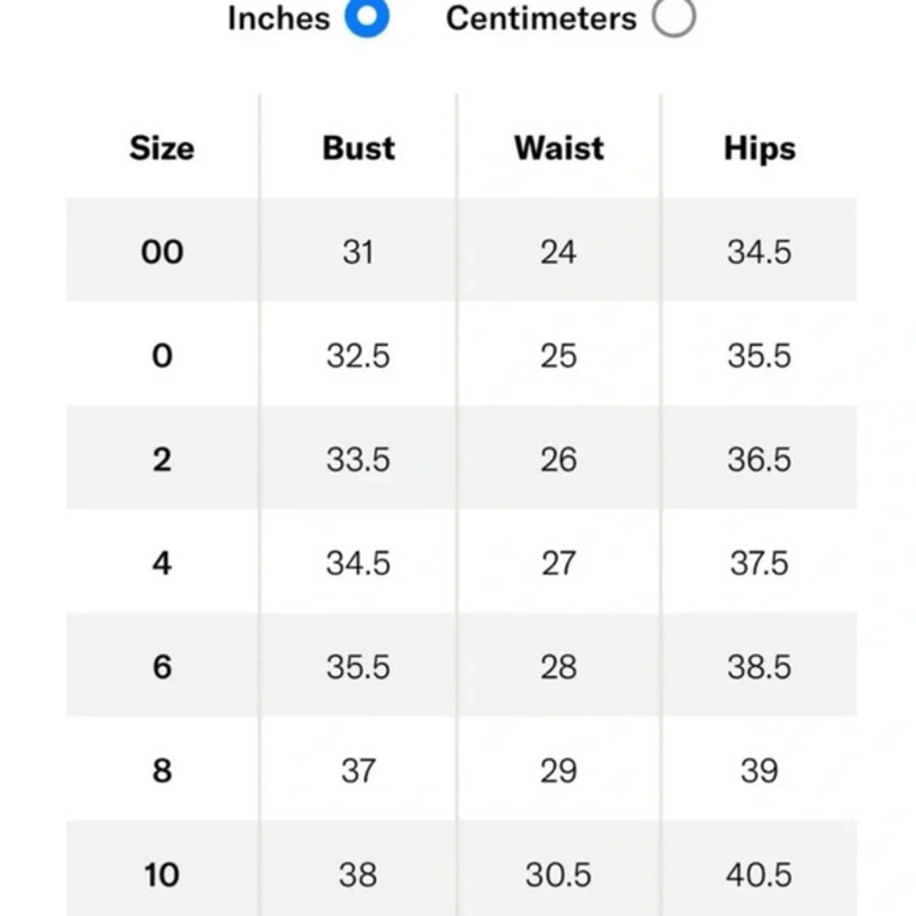Image resolution: width=916 pixels, height=916 pixels.
Task: Click the Inches label text
Action: pos(278,18)
